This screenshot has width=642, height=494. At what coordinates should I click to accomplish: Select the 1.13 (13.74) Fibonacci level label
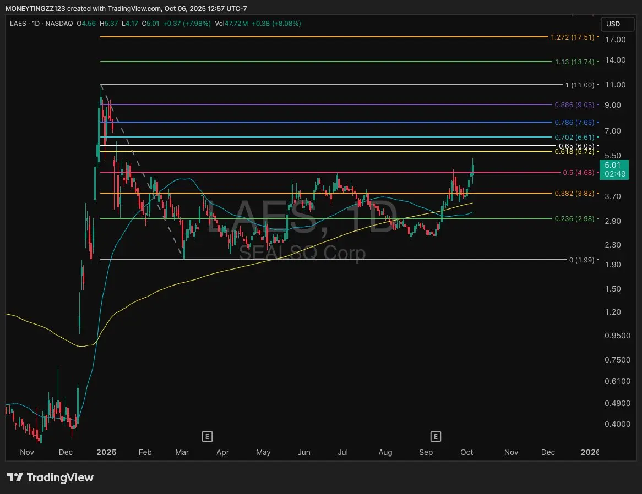click(x=574, y=62)
